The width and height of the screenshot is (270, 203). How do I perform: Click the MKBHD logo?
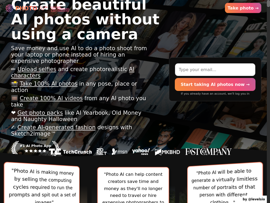click(x=167, y=152)
